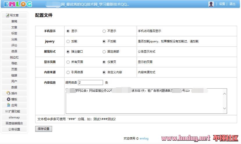Open plugins via the 插件 icon
Image resolution: width=241 pixels, height=144 pixels.
8,93
